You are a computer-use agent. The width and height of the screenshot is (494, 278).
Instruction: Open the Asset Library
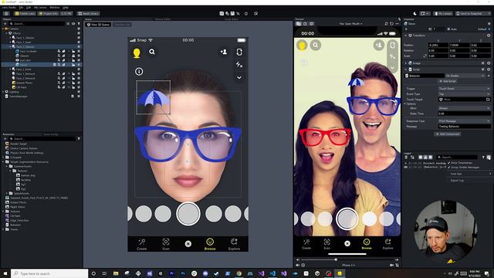[89, 14]
